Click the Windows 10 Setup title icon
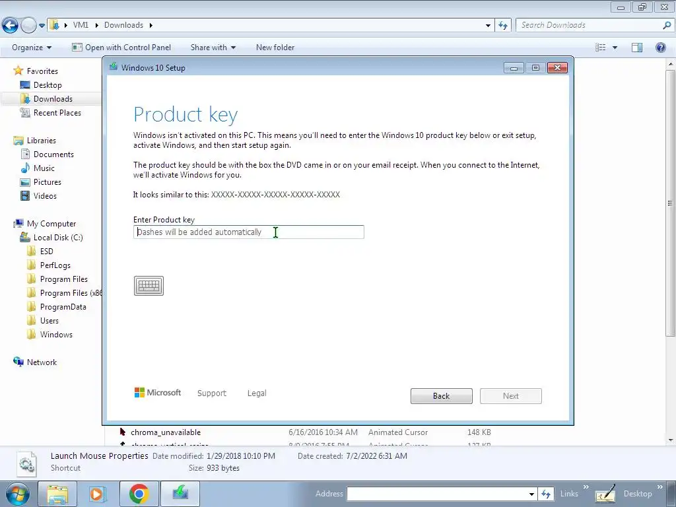The image size is (676, 507). [114, 67]
